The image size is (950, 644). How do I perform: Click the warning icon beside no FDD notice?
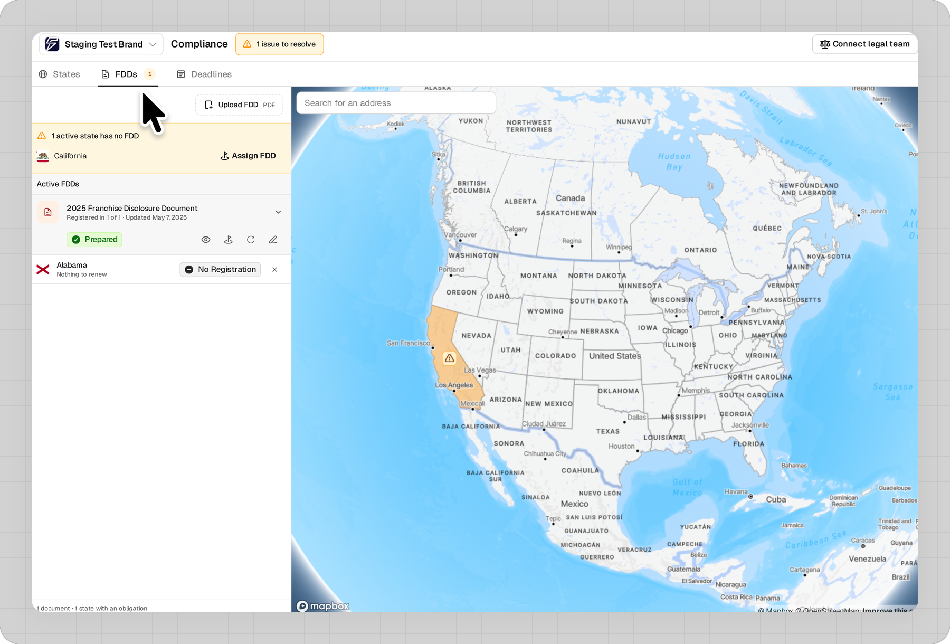point(42,136)
